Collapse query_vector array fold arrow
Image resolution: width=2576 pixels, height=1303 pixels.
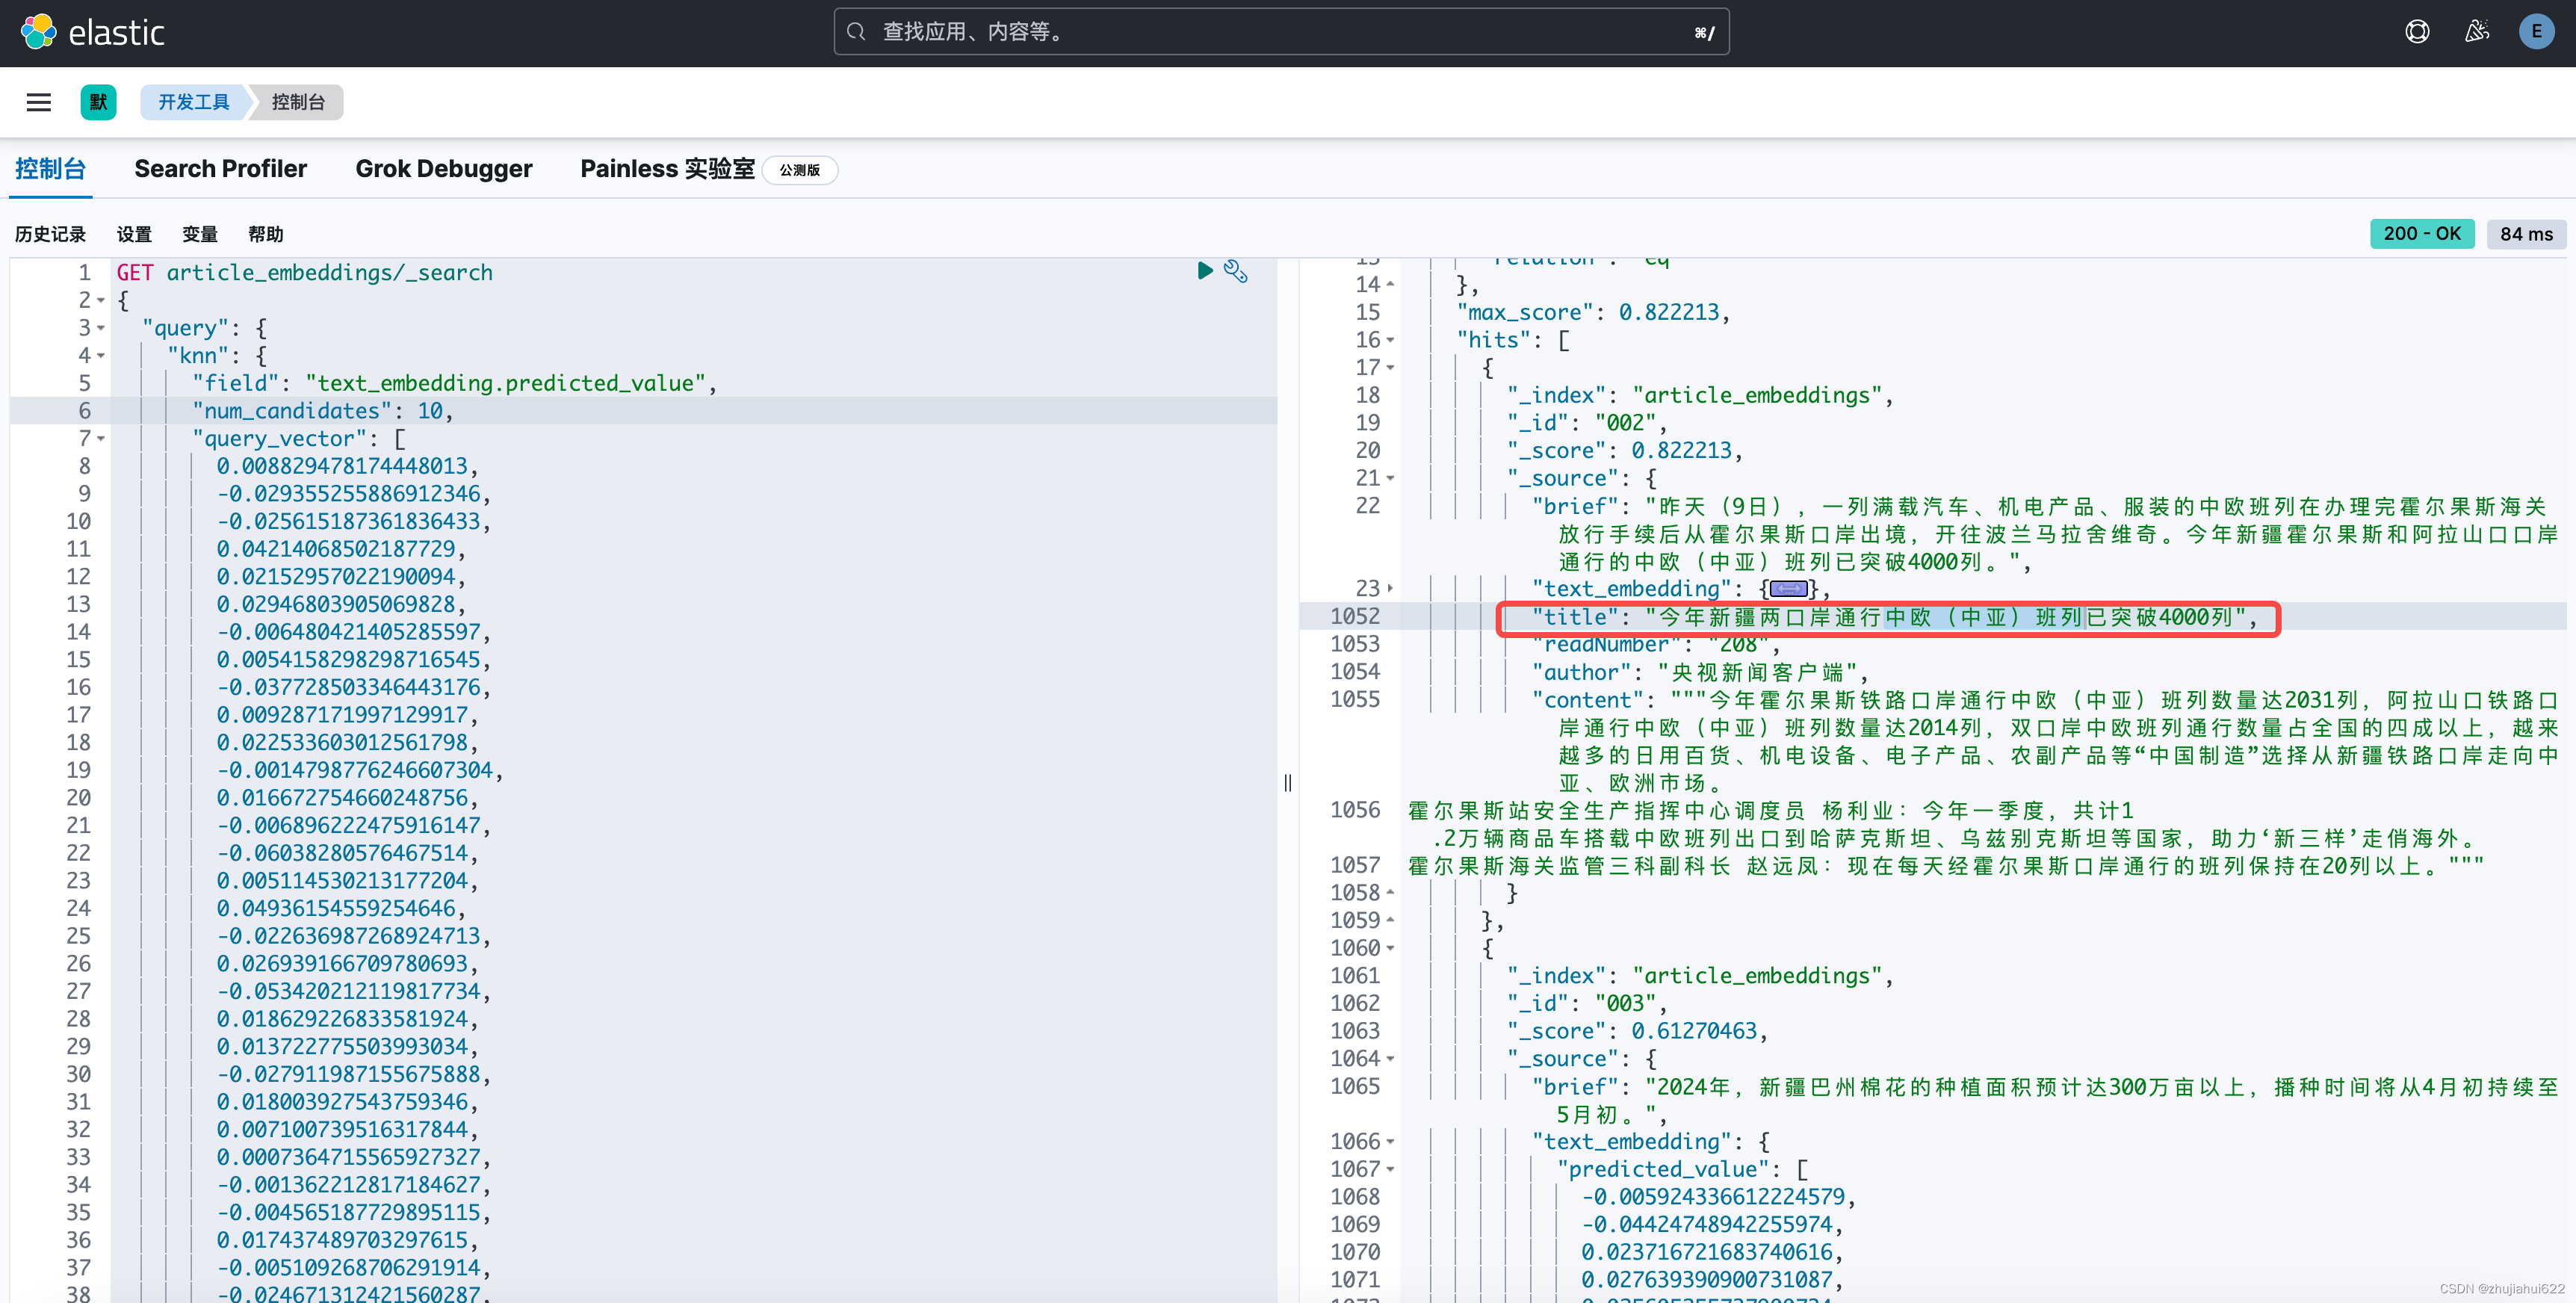pyautogui.click(x=101, y=439)
